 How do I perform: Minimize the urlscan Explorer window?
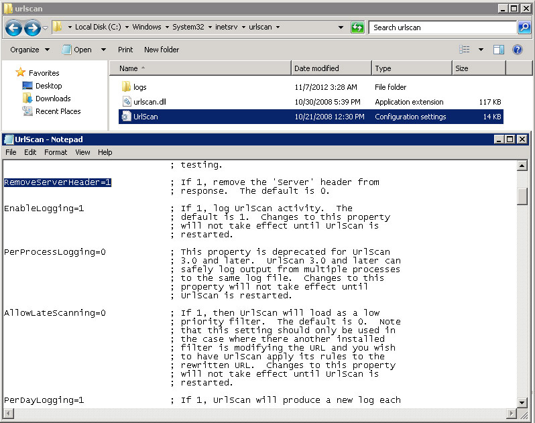[503, 9]
